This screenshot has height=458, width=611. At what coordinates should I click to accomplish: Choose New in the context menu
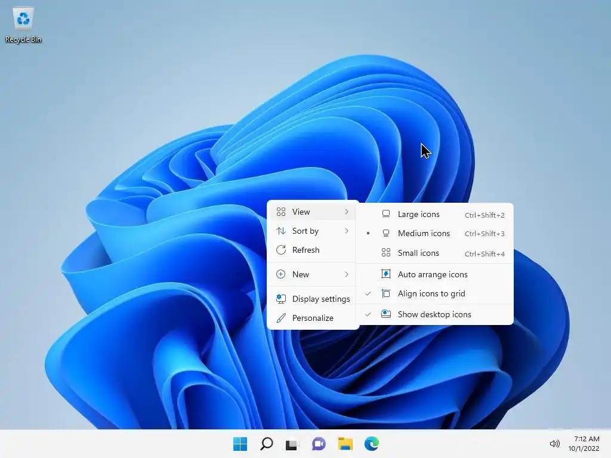coord(313,274)
